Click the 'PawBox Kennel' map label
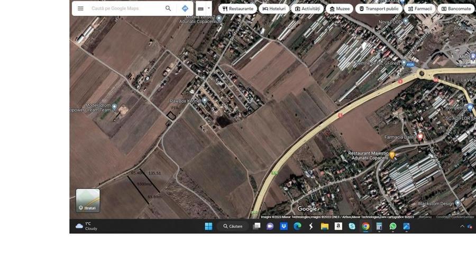Image resolution: width=476 pixels, height=267 pixels. [185, 101]
